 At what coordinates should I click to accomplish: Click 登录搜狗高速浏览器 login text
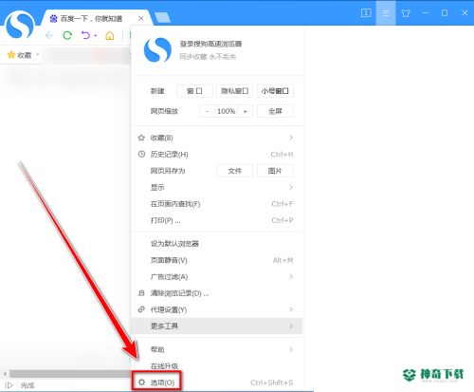tap(210, 44)
